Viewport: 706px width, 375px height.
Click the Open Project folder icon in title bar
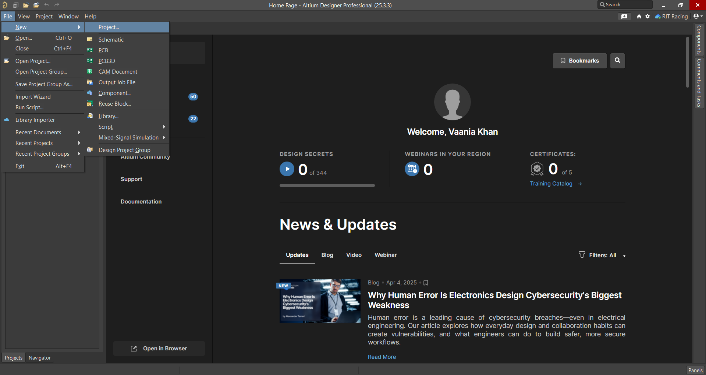tap(36, 5)
